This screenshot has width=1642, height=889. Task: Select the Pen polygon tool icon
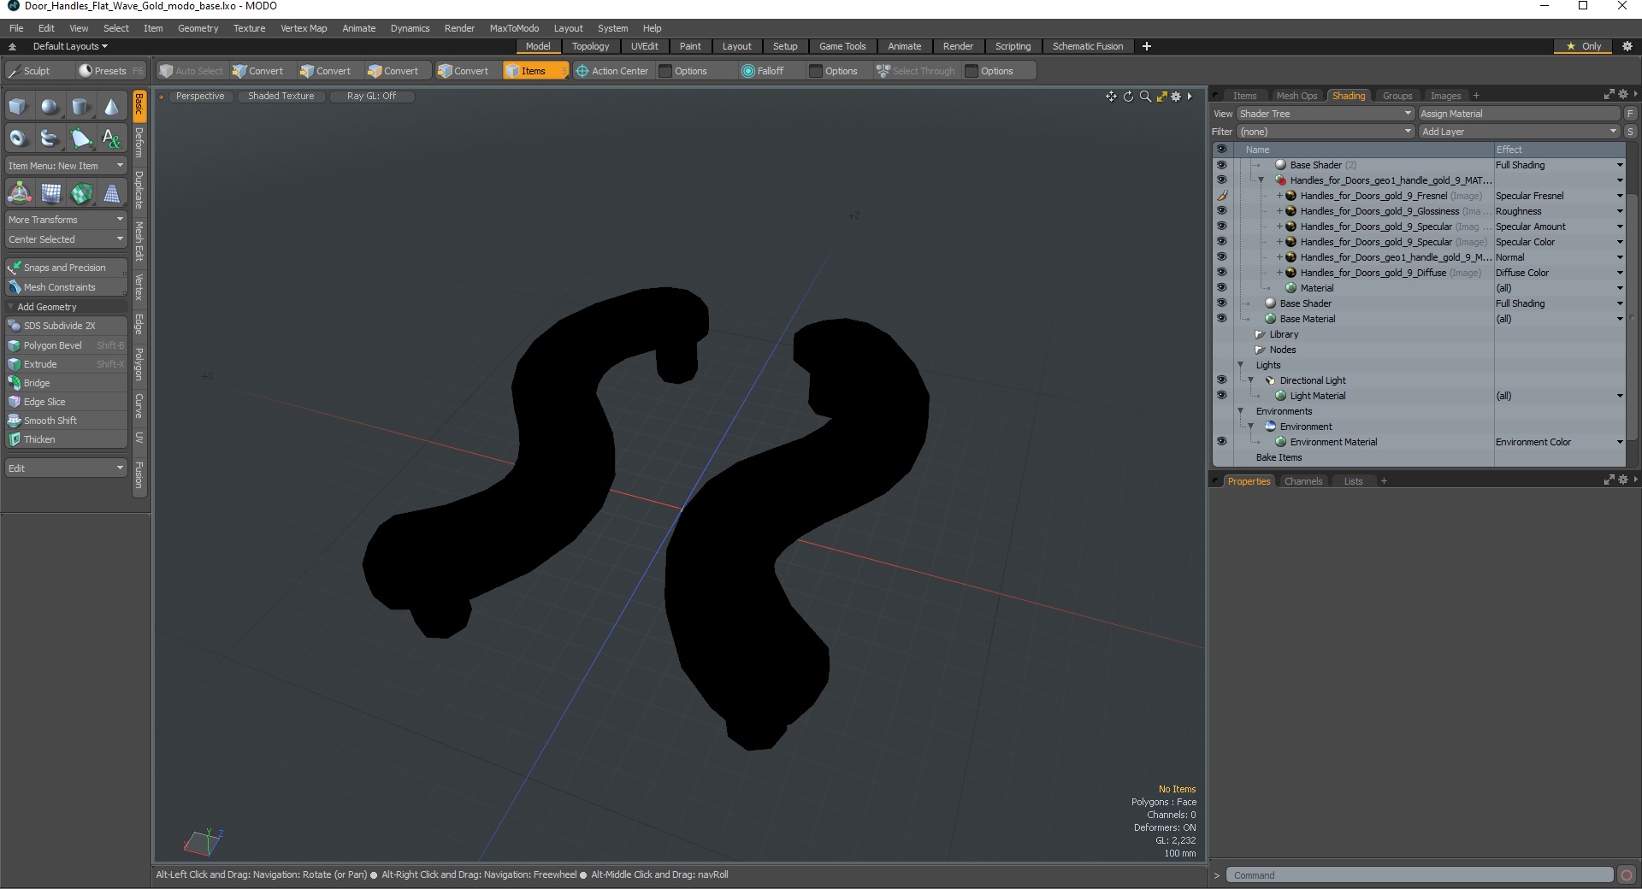pos(80,138)
